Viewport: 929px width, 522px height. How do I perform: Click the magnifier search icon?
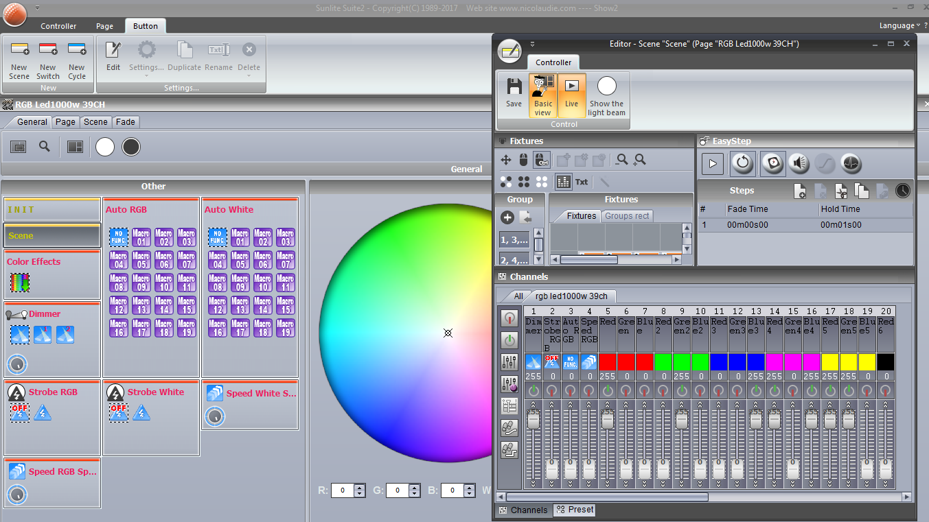click(x=45, y=146)
